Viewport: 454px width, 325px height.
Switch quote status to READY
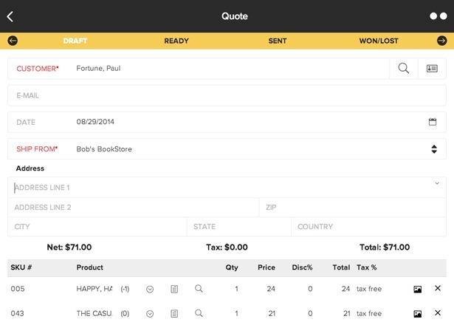tap(176, 41)
